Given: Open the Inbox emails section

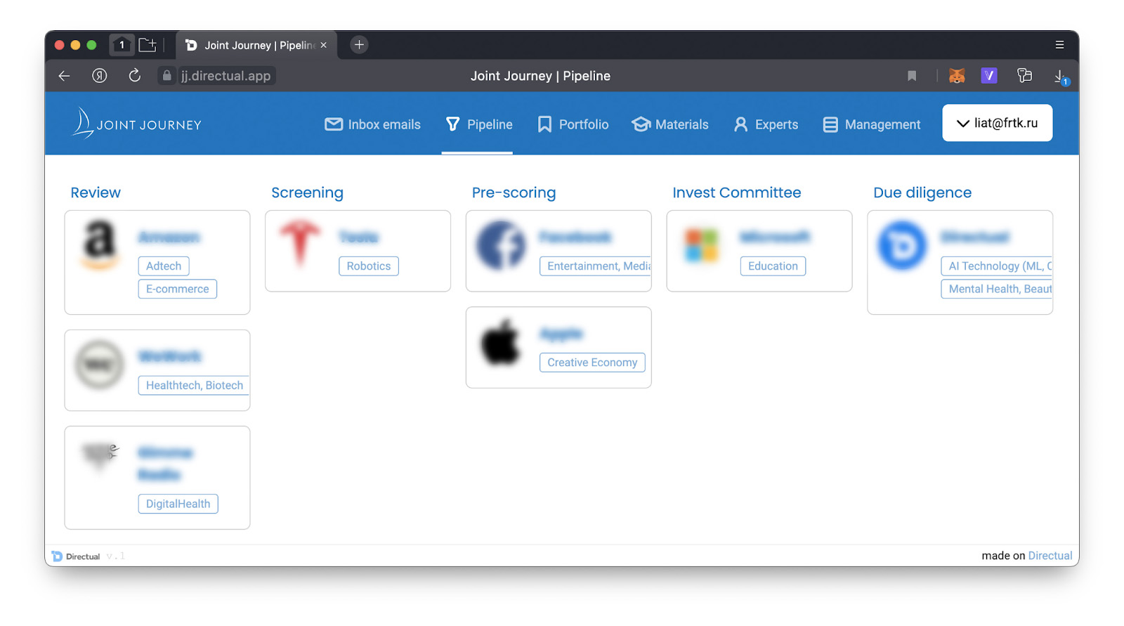Looking at the screenshot, I should [x=372, y=124].
